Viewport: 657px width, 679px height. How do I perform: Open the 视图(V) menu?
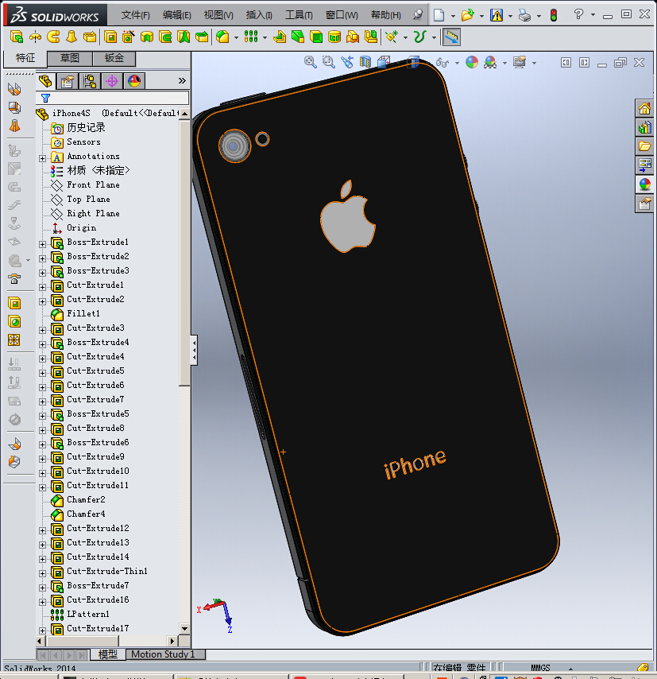click(x=218, y=15)
